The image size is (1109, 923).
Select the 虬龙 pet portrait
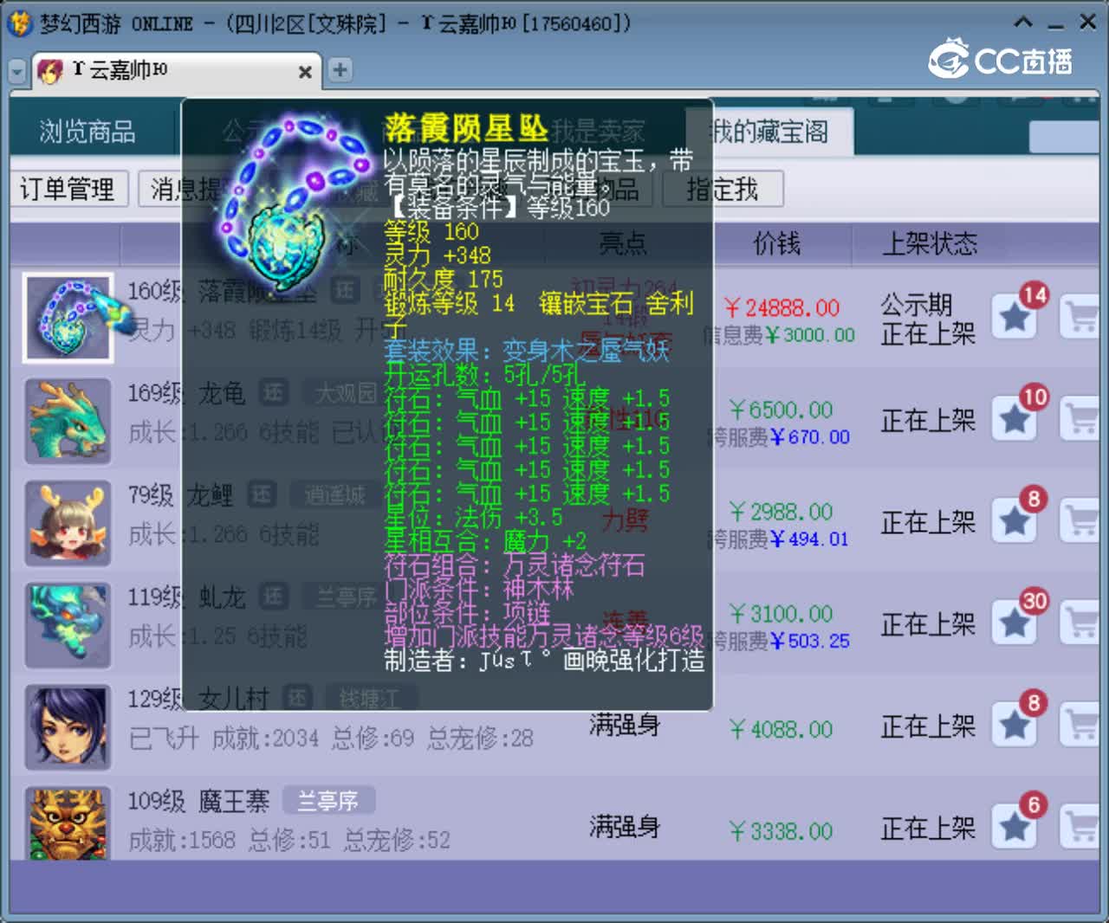pos(68,624)
